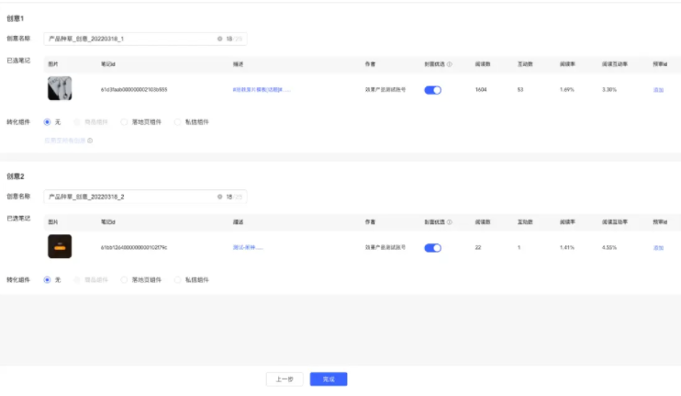681x396 pixels.
Task: Clear the 创意2 name field with its clear icon
Action: (219, 197)
